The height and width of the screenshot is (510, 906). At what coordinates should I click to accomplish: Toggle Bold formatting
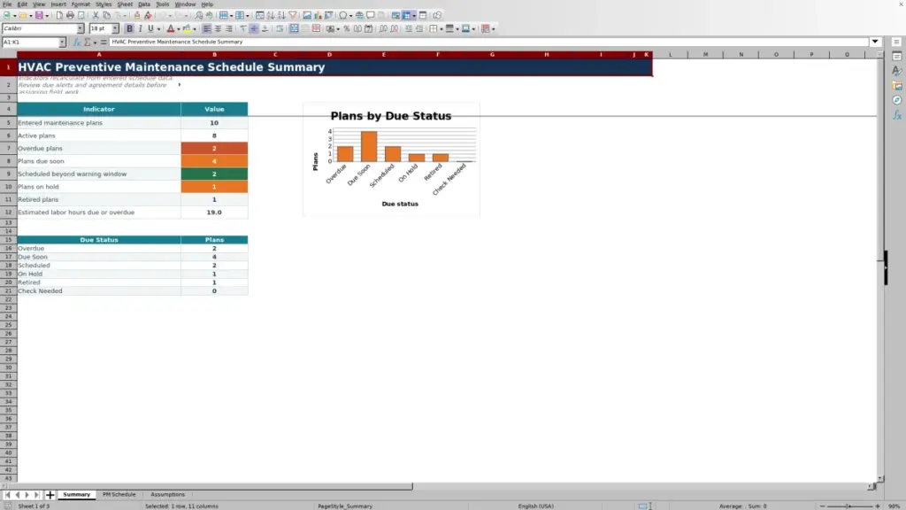(129, 28)
